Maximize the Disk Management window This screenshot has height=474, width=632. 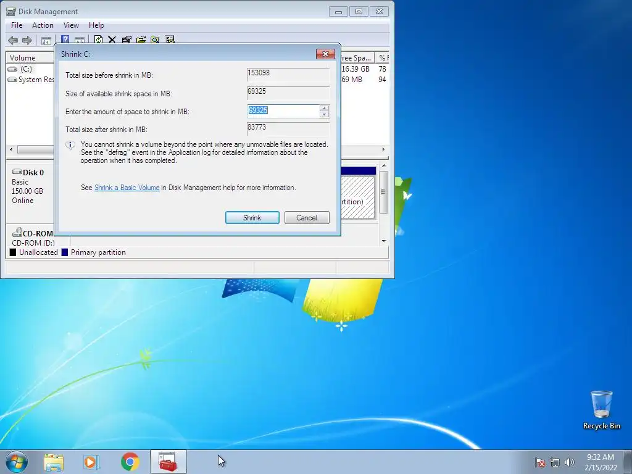359,12
